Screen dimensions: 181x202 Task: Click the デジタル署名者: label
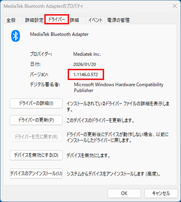pos(45,85)
